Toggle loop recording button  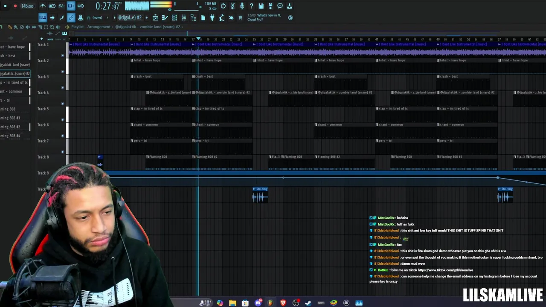tap(80, 6)
